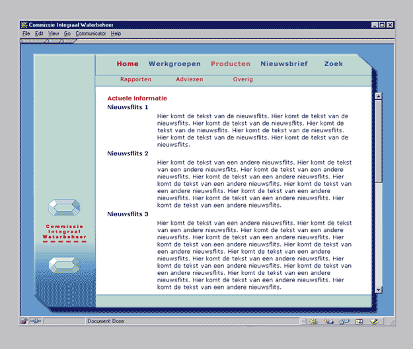Open Newsgroups icon in the component bar
This screenshot has height=349, width=413.
344,321
